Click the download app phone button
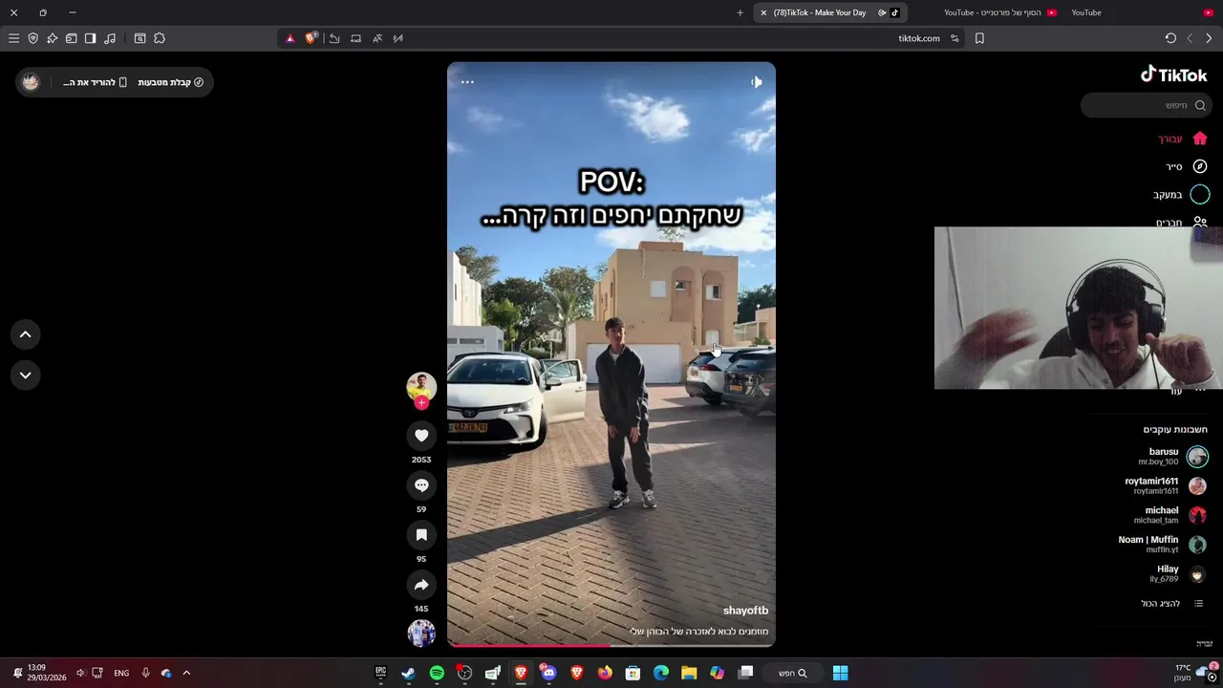Screen dimensions: 1223x688 tap(96, 82)
